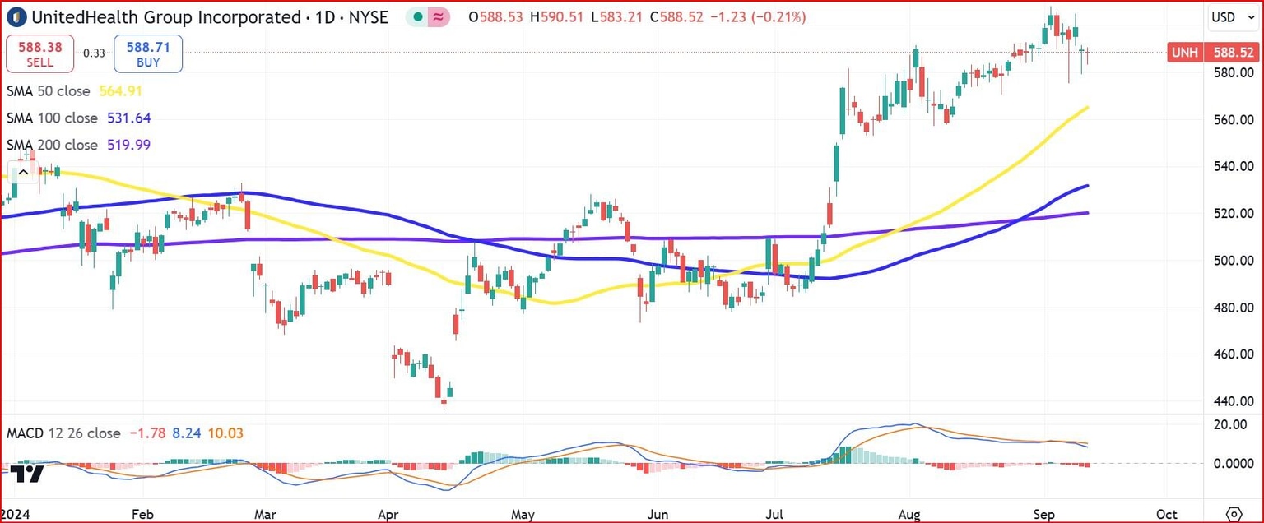The width and height of the screenshot is (1264, 523).
Task: Click the high price H590.51
Action: click(x=557, y=17)
